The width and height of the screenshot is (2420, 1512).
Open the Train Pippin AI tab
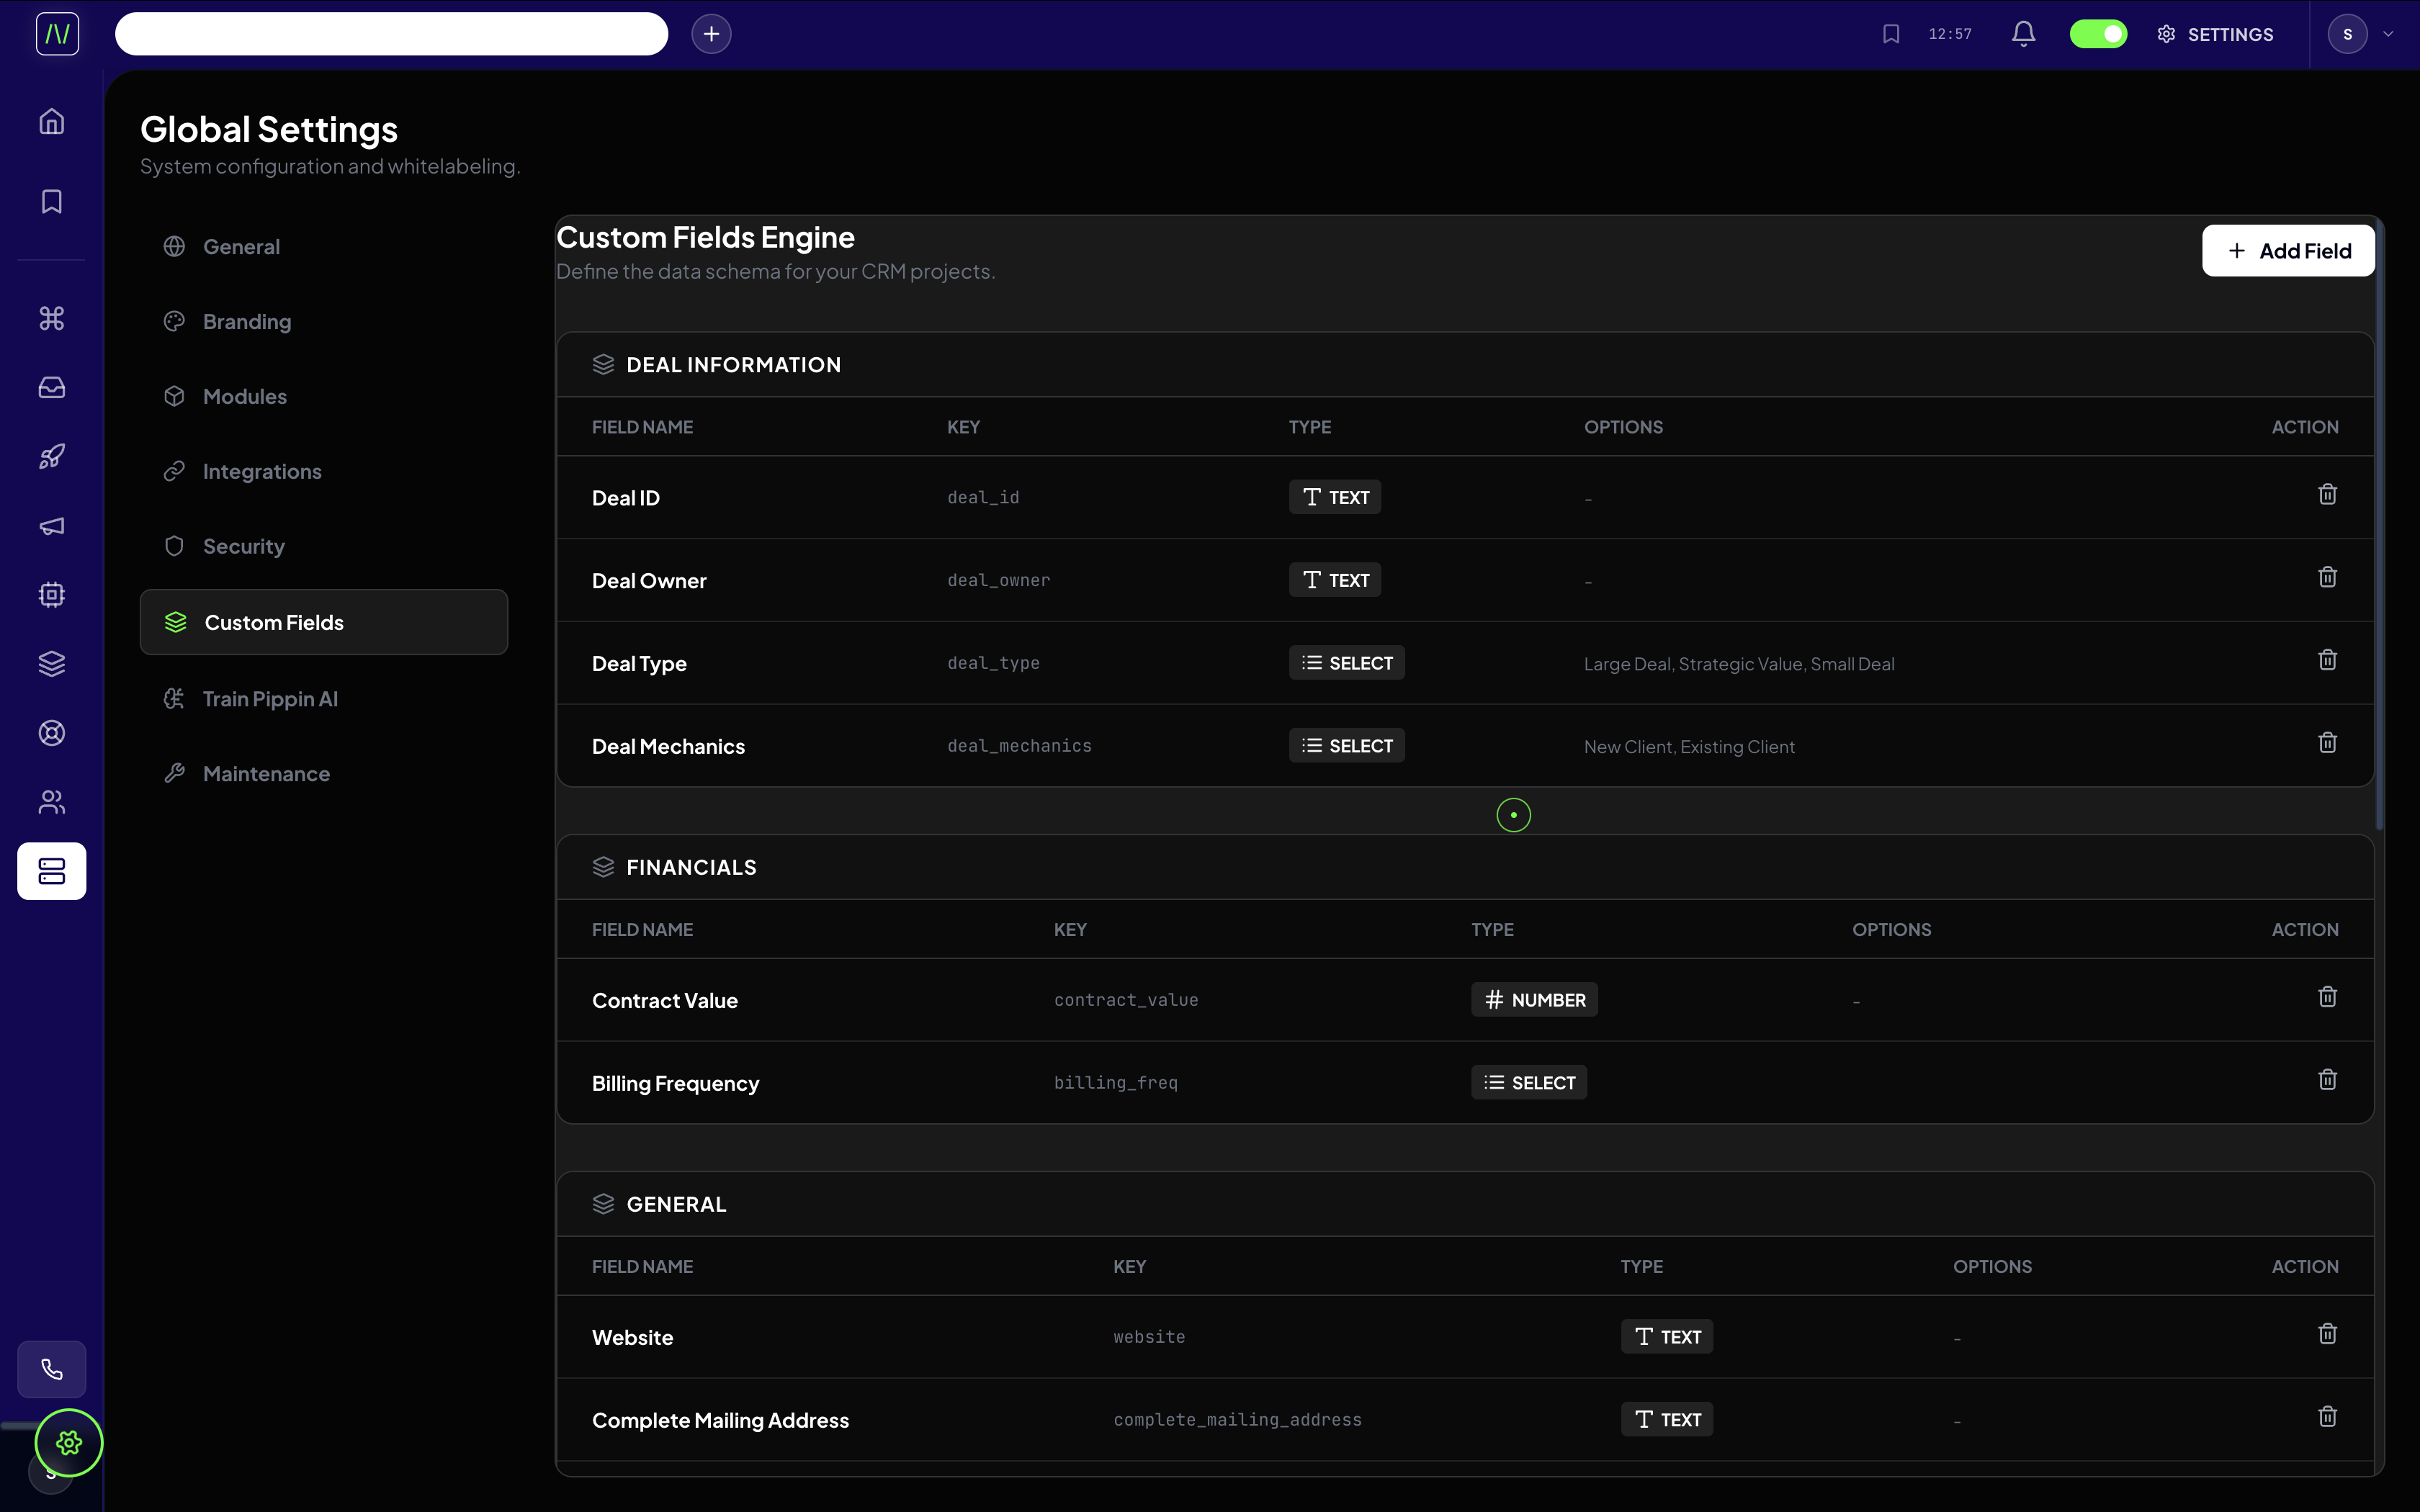270,699
